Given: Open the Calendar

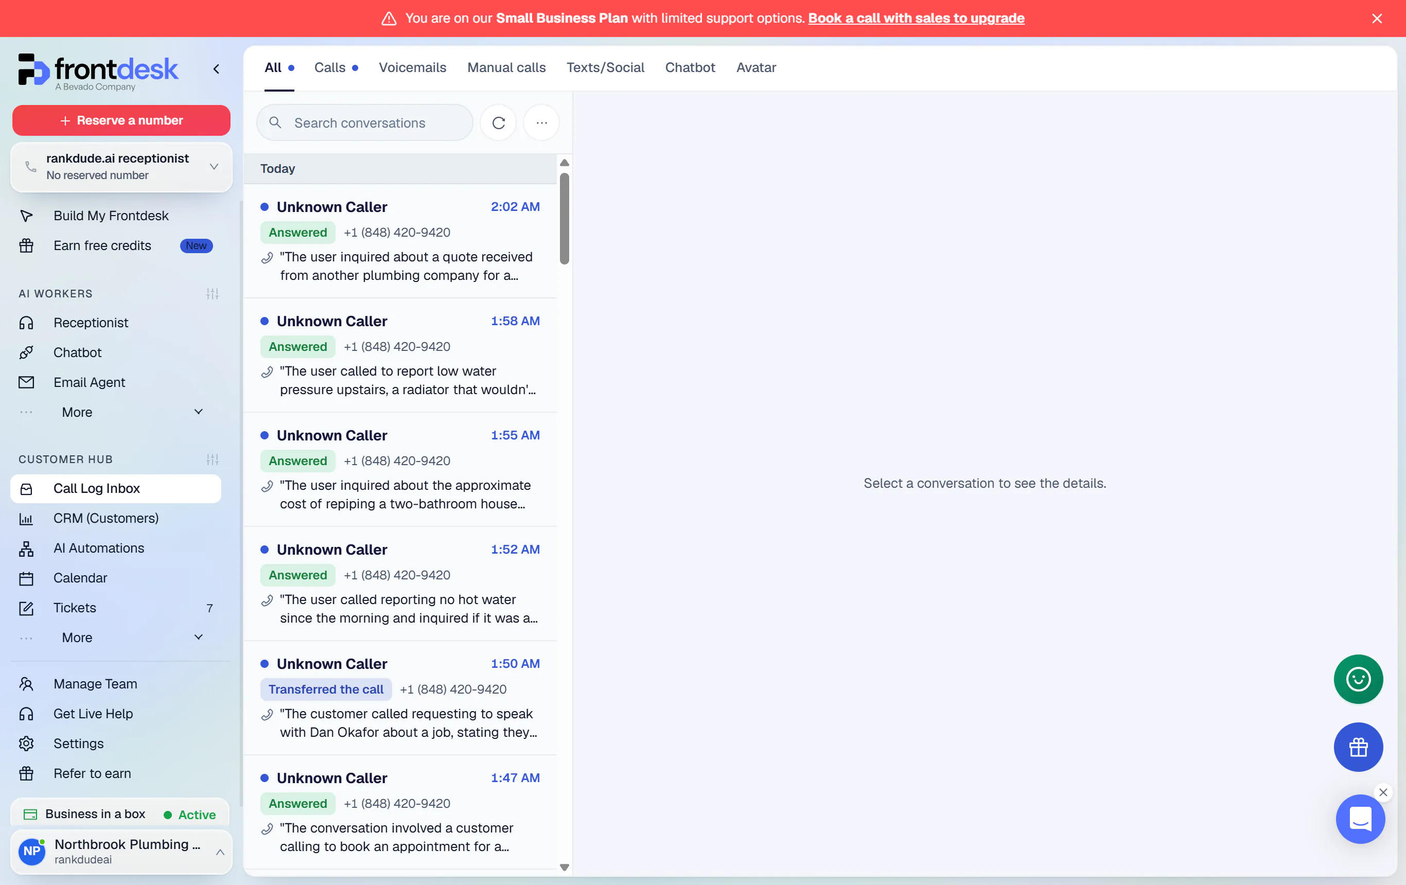Looking at the screenshot, I should pyautogui.click(x=115, y=578).
